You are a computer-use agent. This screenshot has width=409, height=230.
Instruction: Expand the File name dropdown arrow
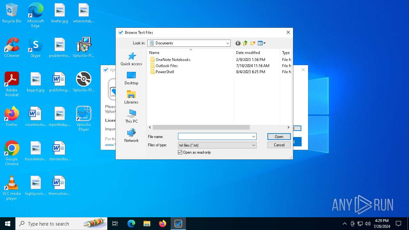click(253, 137)
